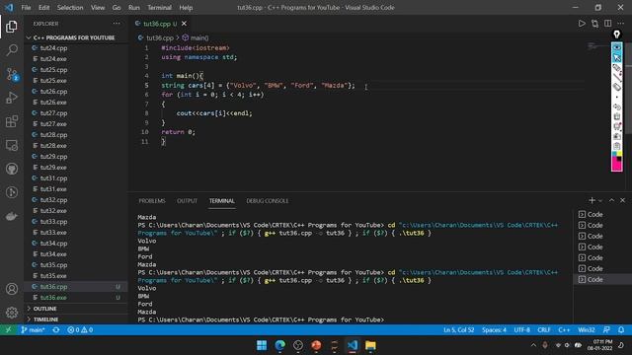Click the Open Changes icon beside Run
632x355 pixels.
(x=594, y=24)
